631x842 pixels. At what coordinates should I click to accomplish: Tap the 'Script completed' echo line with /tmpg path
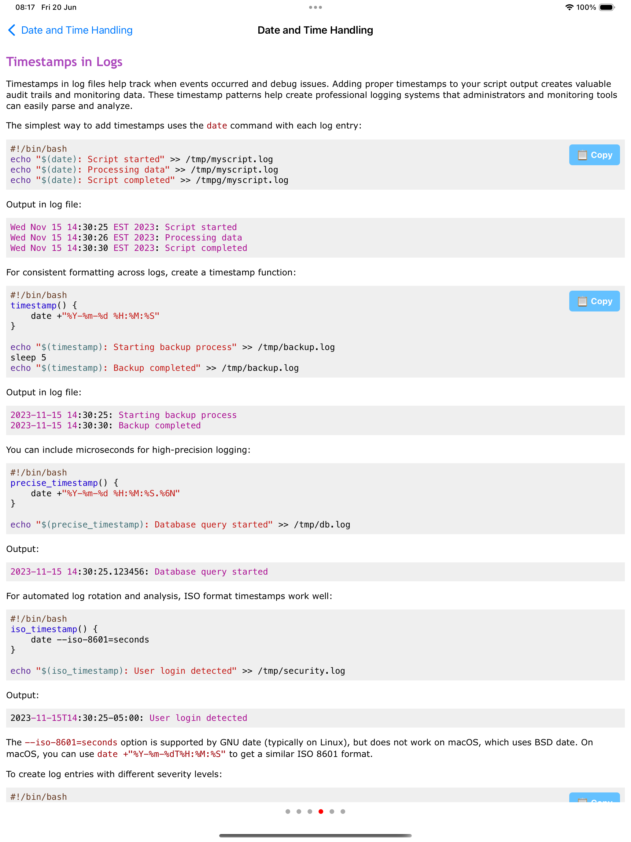(x=149, y=180)
